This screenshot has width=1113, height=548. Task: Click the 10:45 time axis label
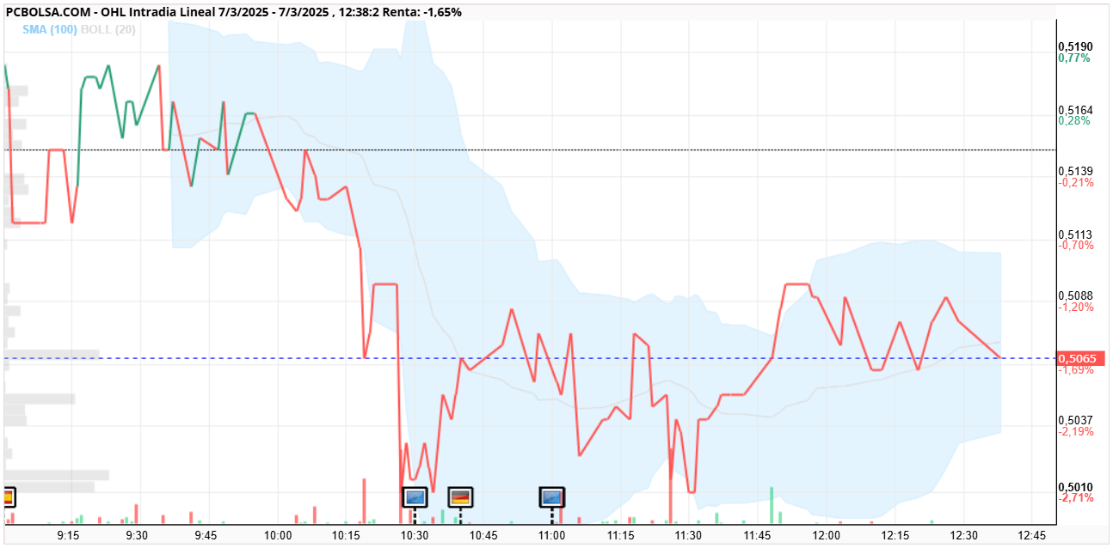pos(483,535)
